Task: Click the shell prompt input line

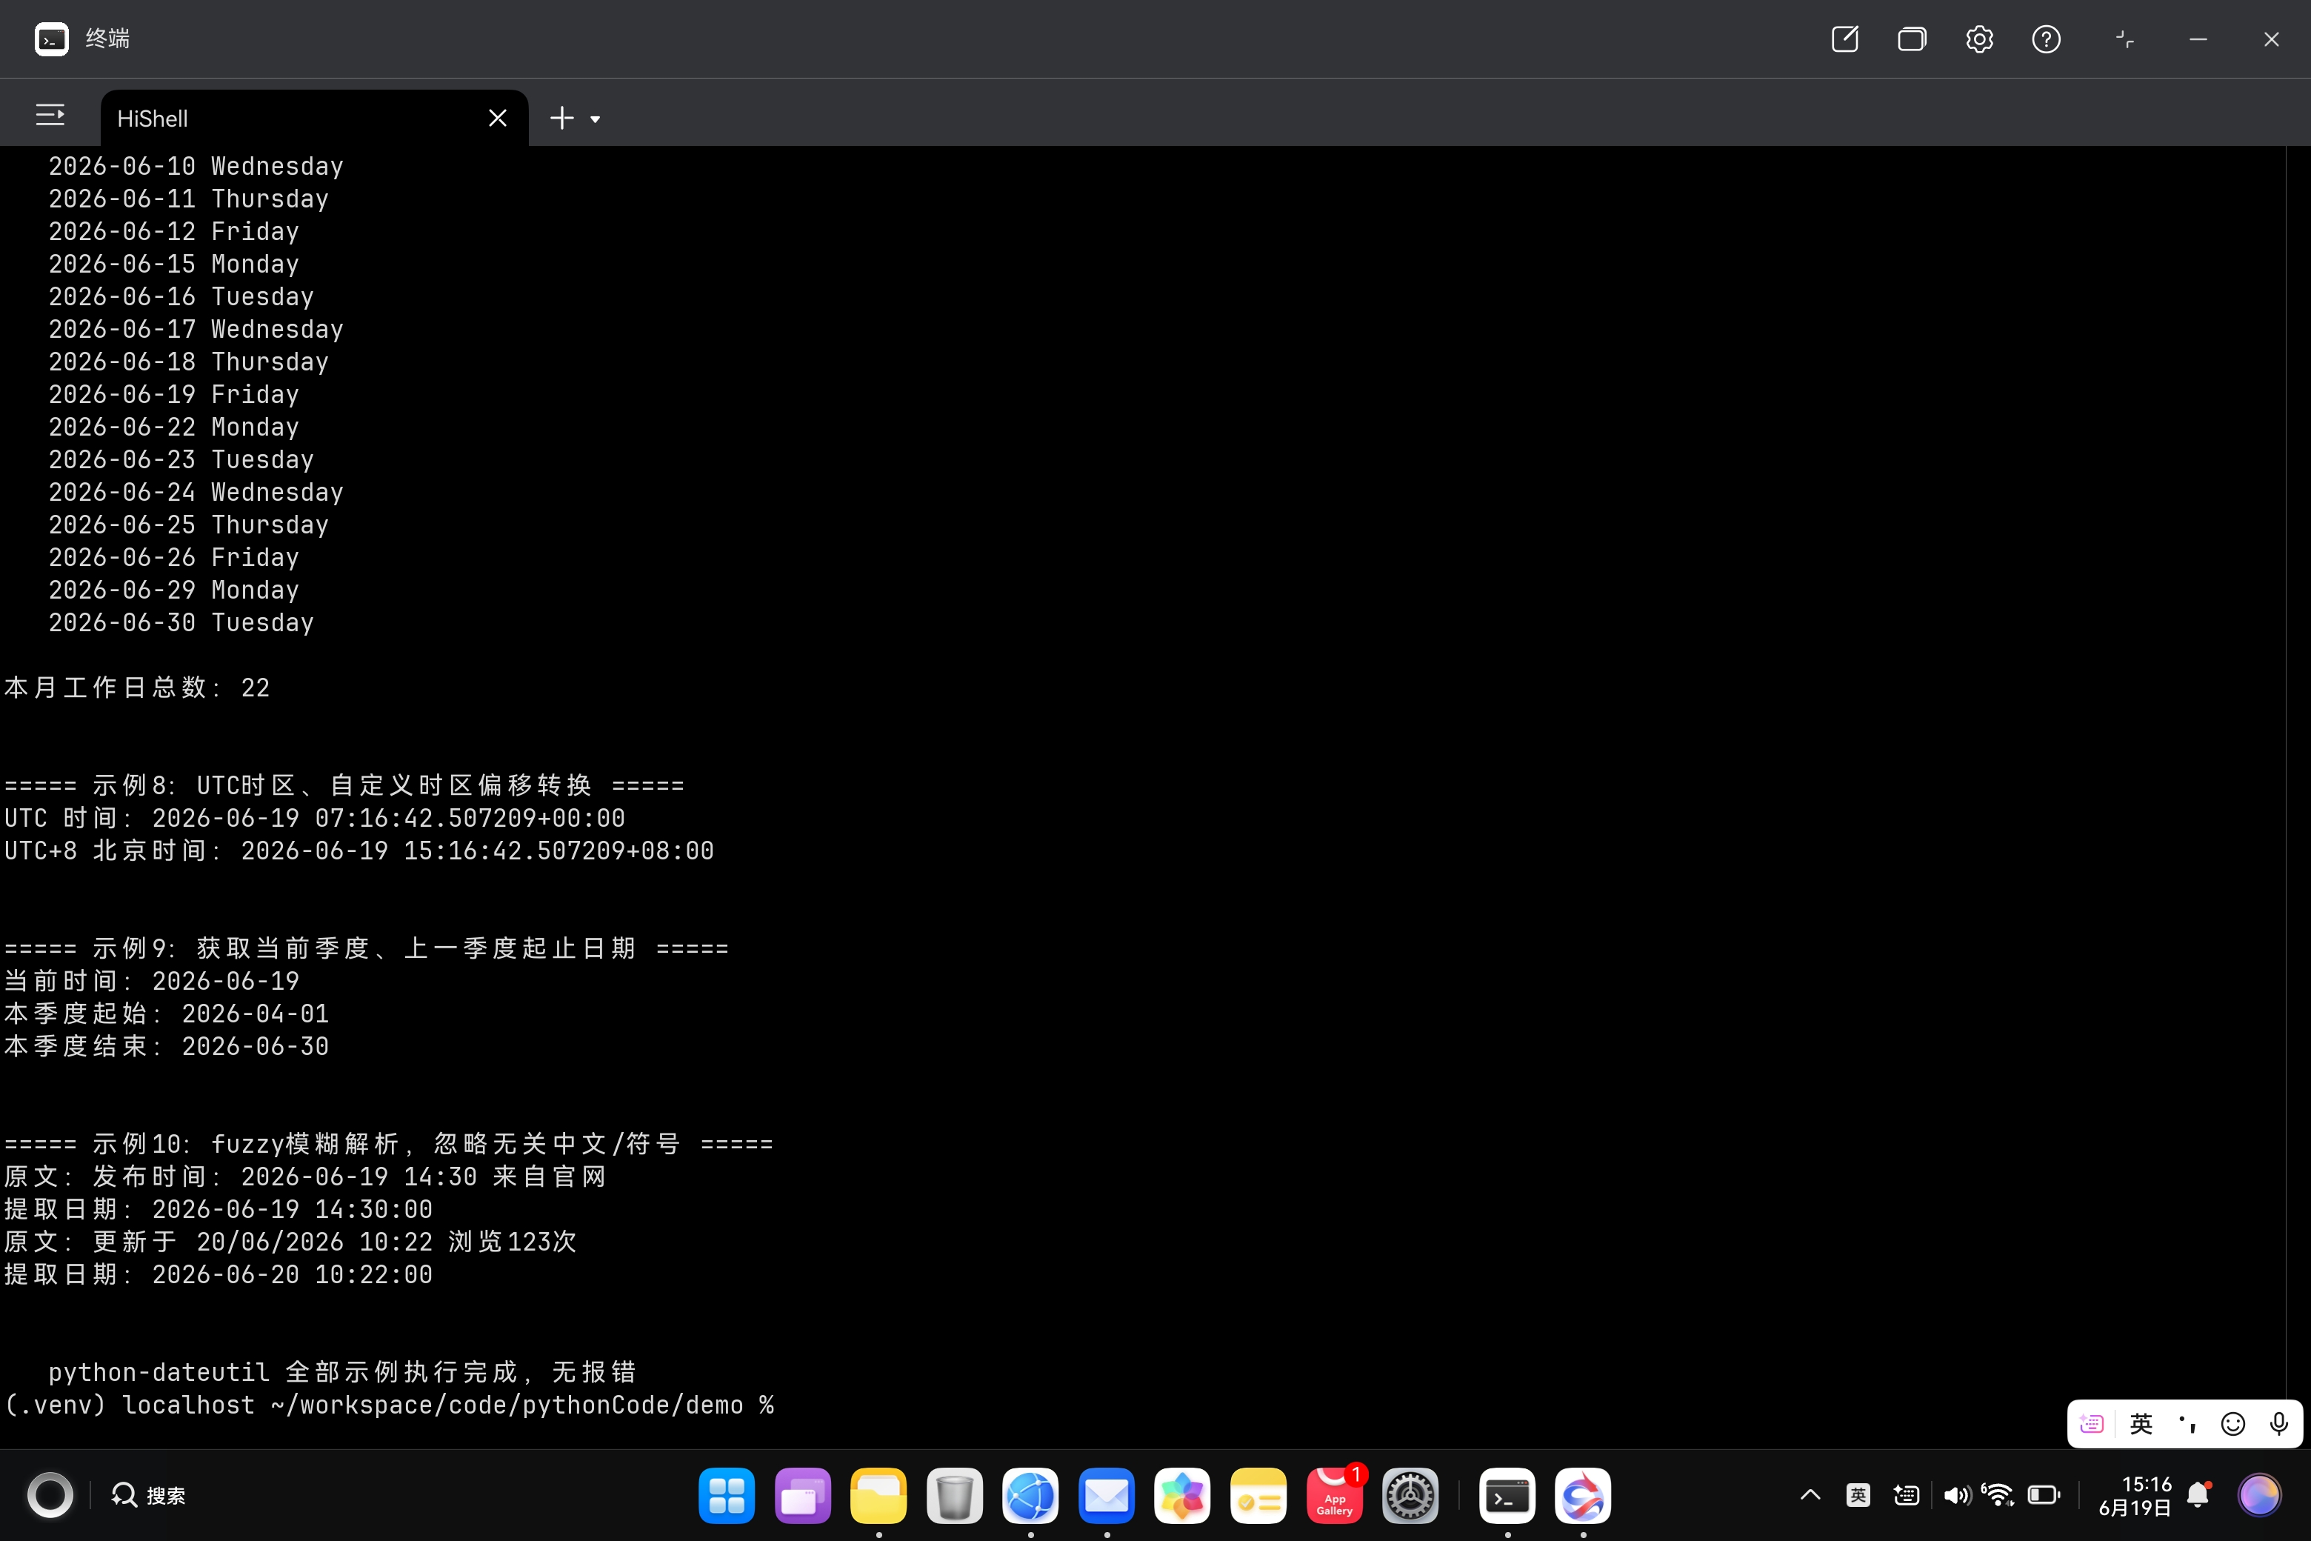Action: (x=389, y=1405)
